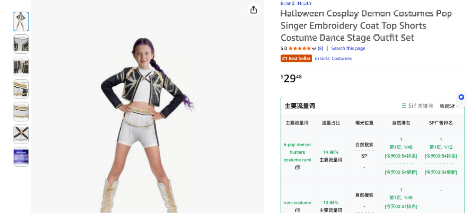Viewport: 469px width, 213px height.
Task: Click the blue floating Sif extension icon
Action: [461, 97]
